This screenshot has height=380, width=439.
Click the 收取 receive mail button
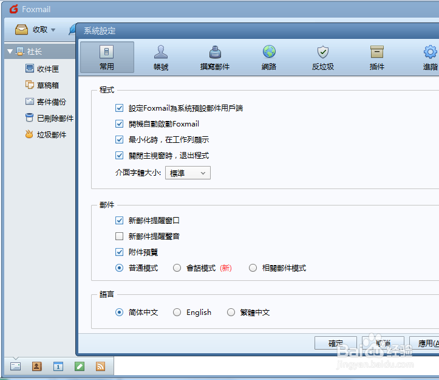coord(31,29)
